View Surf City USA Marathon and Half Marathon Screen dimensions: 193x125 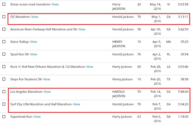point(77,104)
